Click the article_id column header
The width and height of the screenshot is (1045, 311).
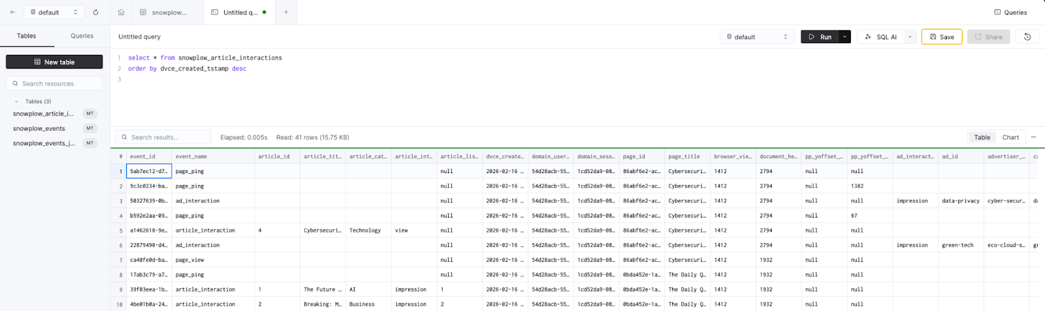277,156
